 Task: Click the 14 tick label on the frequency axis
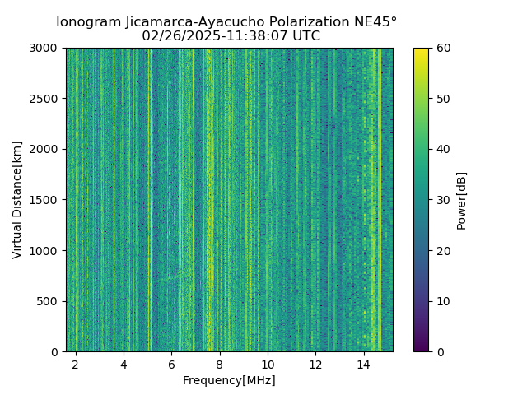coord(363,364)
